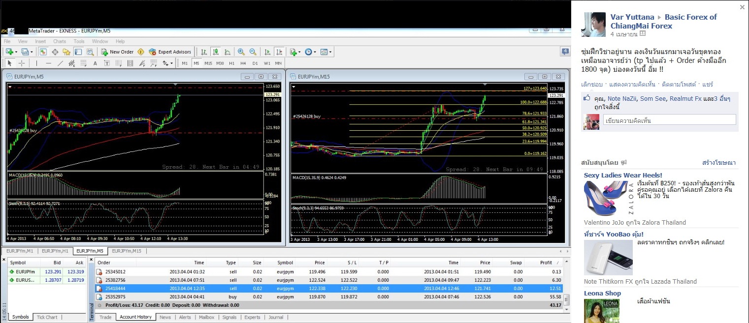The width and height of the screenshot is (749, 323).
Task: Select the Crosshair tool
Action: click(22, 63)
